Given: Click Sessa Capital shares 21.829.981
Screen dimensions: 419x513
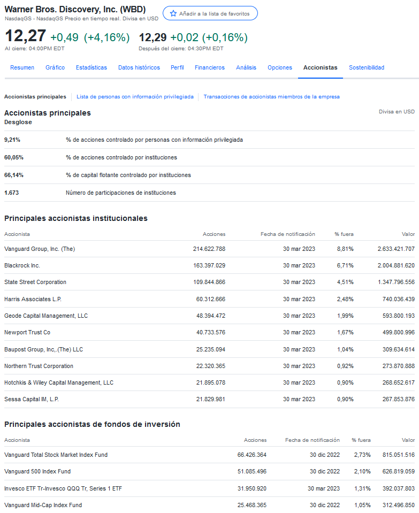Looking at the screenshot, I should pyautogui.click(x=211, y=399).
